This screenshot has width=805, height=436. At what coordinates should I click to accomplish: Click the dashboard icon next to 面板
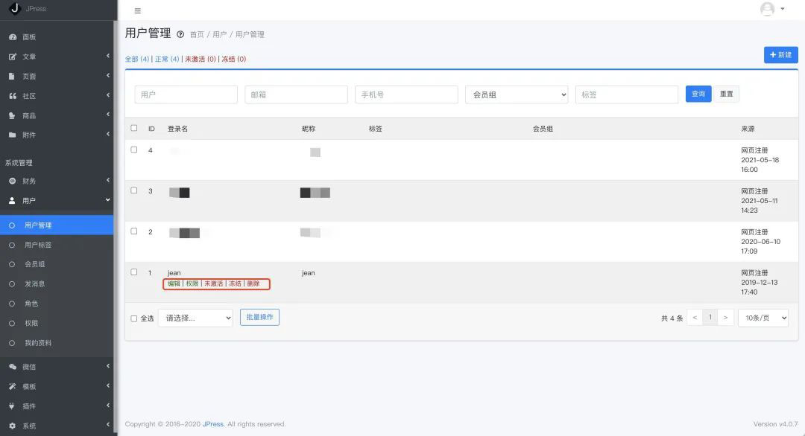[x=12, y=37]
